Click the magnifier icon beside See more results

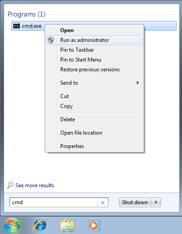[10, 185]
